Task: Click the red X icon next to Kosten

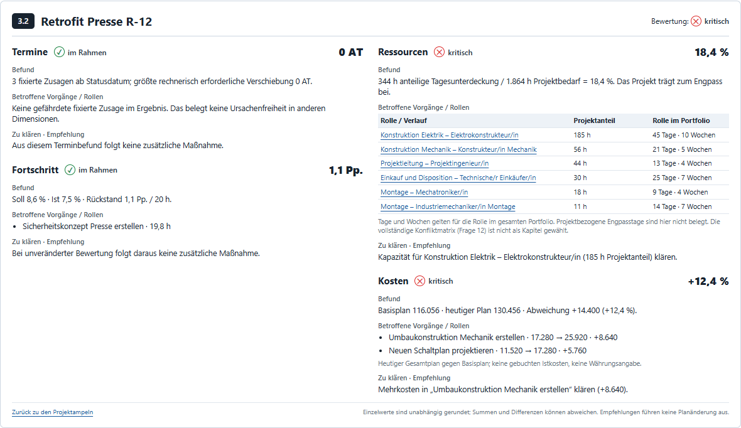Action: [x=419, y=281]
